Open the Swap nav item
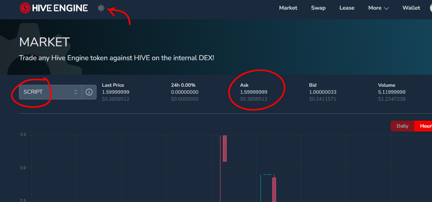This screenshot has height=202, width=432. click(x=318, y=8)
